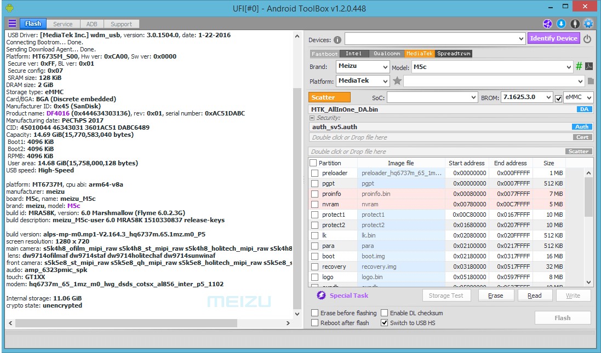The width and height of the screenshot is (601, 353).
Task: Open the eMMC storage type dropdown
Action: (579, 97)
